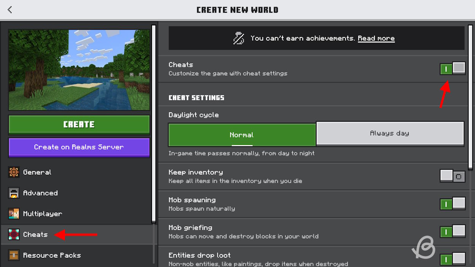Click the back arrow to leave world creation
The image size is (475, 267).
[x=9, y=9]
